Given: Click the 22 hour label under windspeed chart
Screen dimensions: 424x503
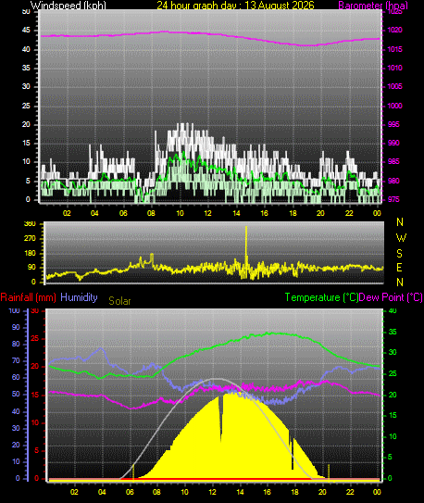Looking at the screenshot, I should click(x=349, y=213).
